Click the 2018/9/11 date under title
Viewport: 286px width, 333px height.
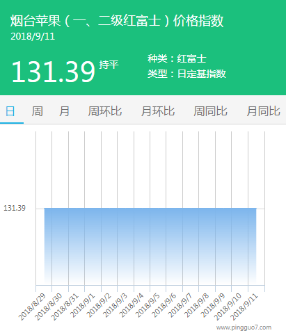[33, 36]
